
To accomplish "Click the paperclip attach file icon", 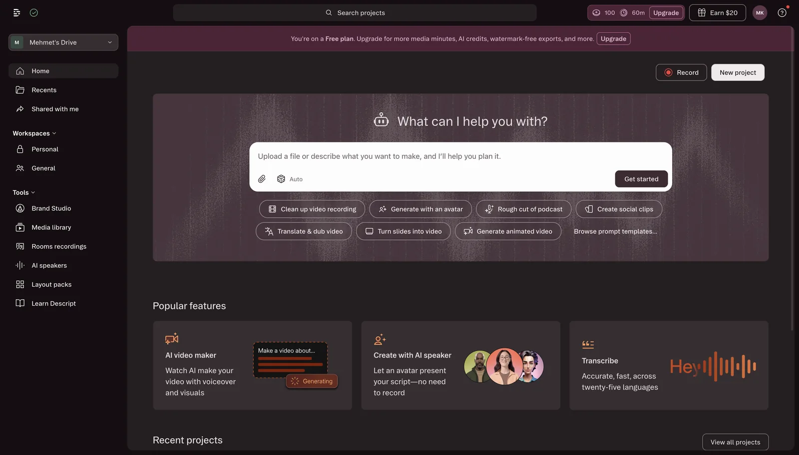I will click(262, 179).
